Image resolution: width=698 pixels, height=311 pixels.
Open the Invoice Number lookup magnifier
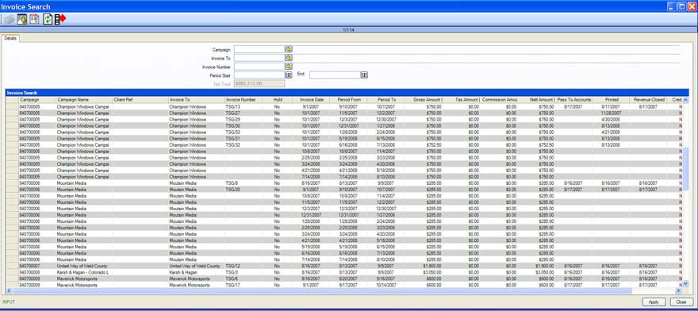click(x=289, y=67)
